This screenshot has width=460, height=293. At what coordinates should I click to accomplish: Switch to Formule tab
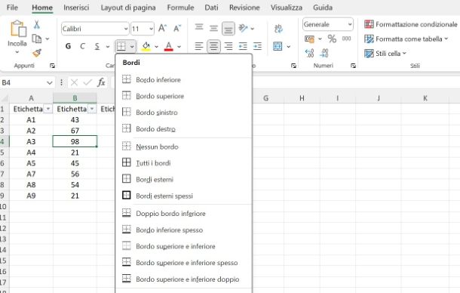[x=180, y=8]
